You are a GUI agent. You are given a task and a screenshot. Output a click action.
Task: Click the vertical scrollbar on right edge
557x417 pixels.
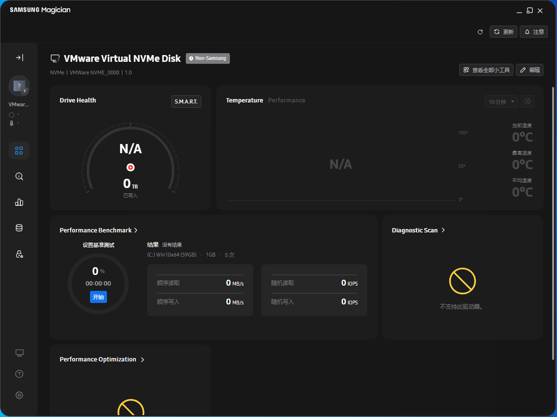tap(554, 222)
